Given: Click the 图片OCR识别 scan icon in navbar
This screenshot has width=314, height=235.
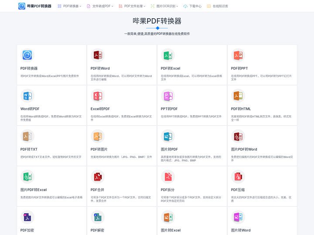Looking at the screenshot, I should [x=153, y=6].
